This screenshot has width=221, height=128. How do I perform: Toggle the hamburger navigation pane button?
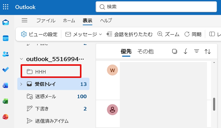(x=25, y=20)
